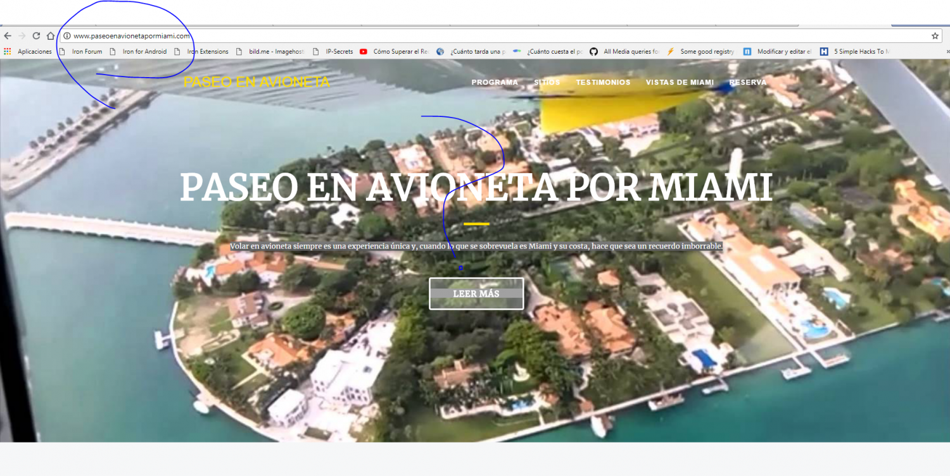Click the PASEO EN AVIONETA site logo
Image resolution: width=950 pixels, height=476 pixels.
pyautogui.click(x=256, y=82)
